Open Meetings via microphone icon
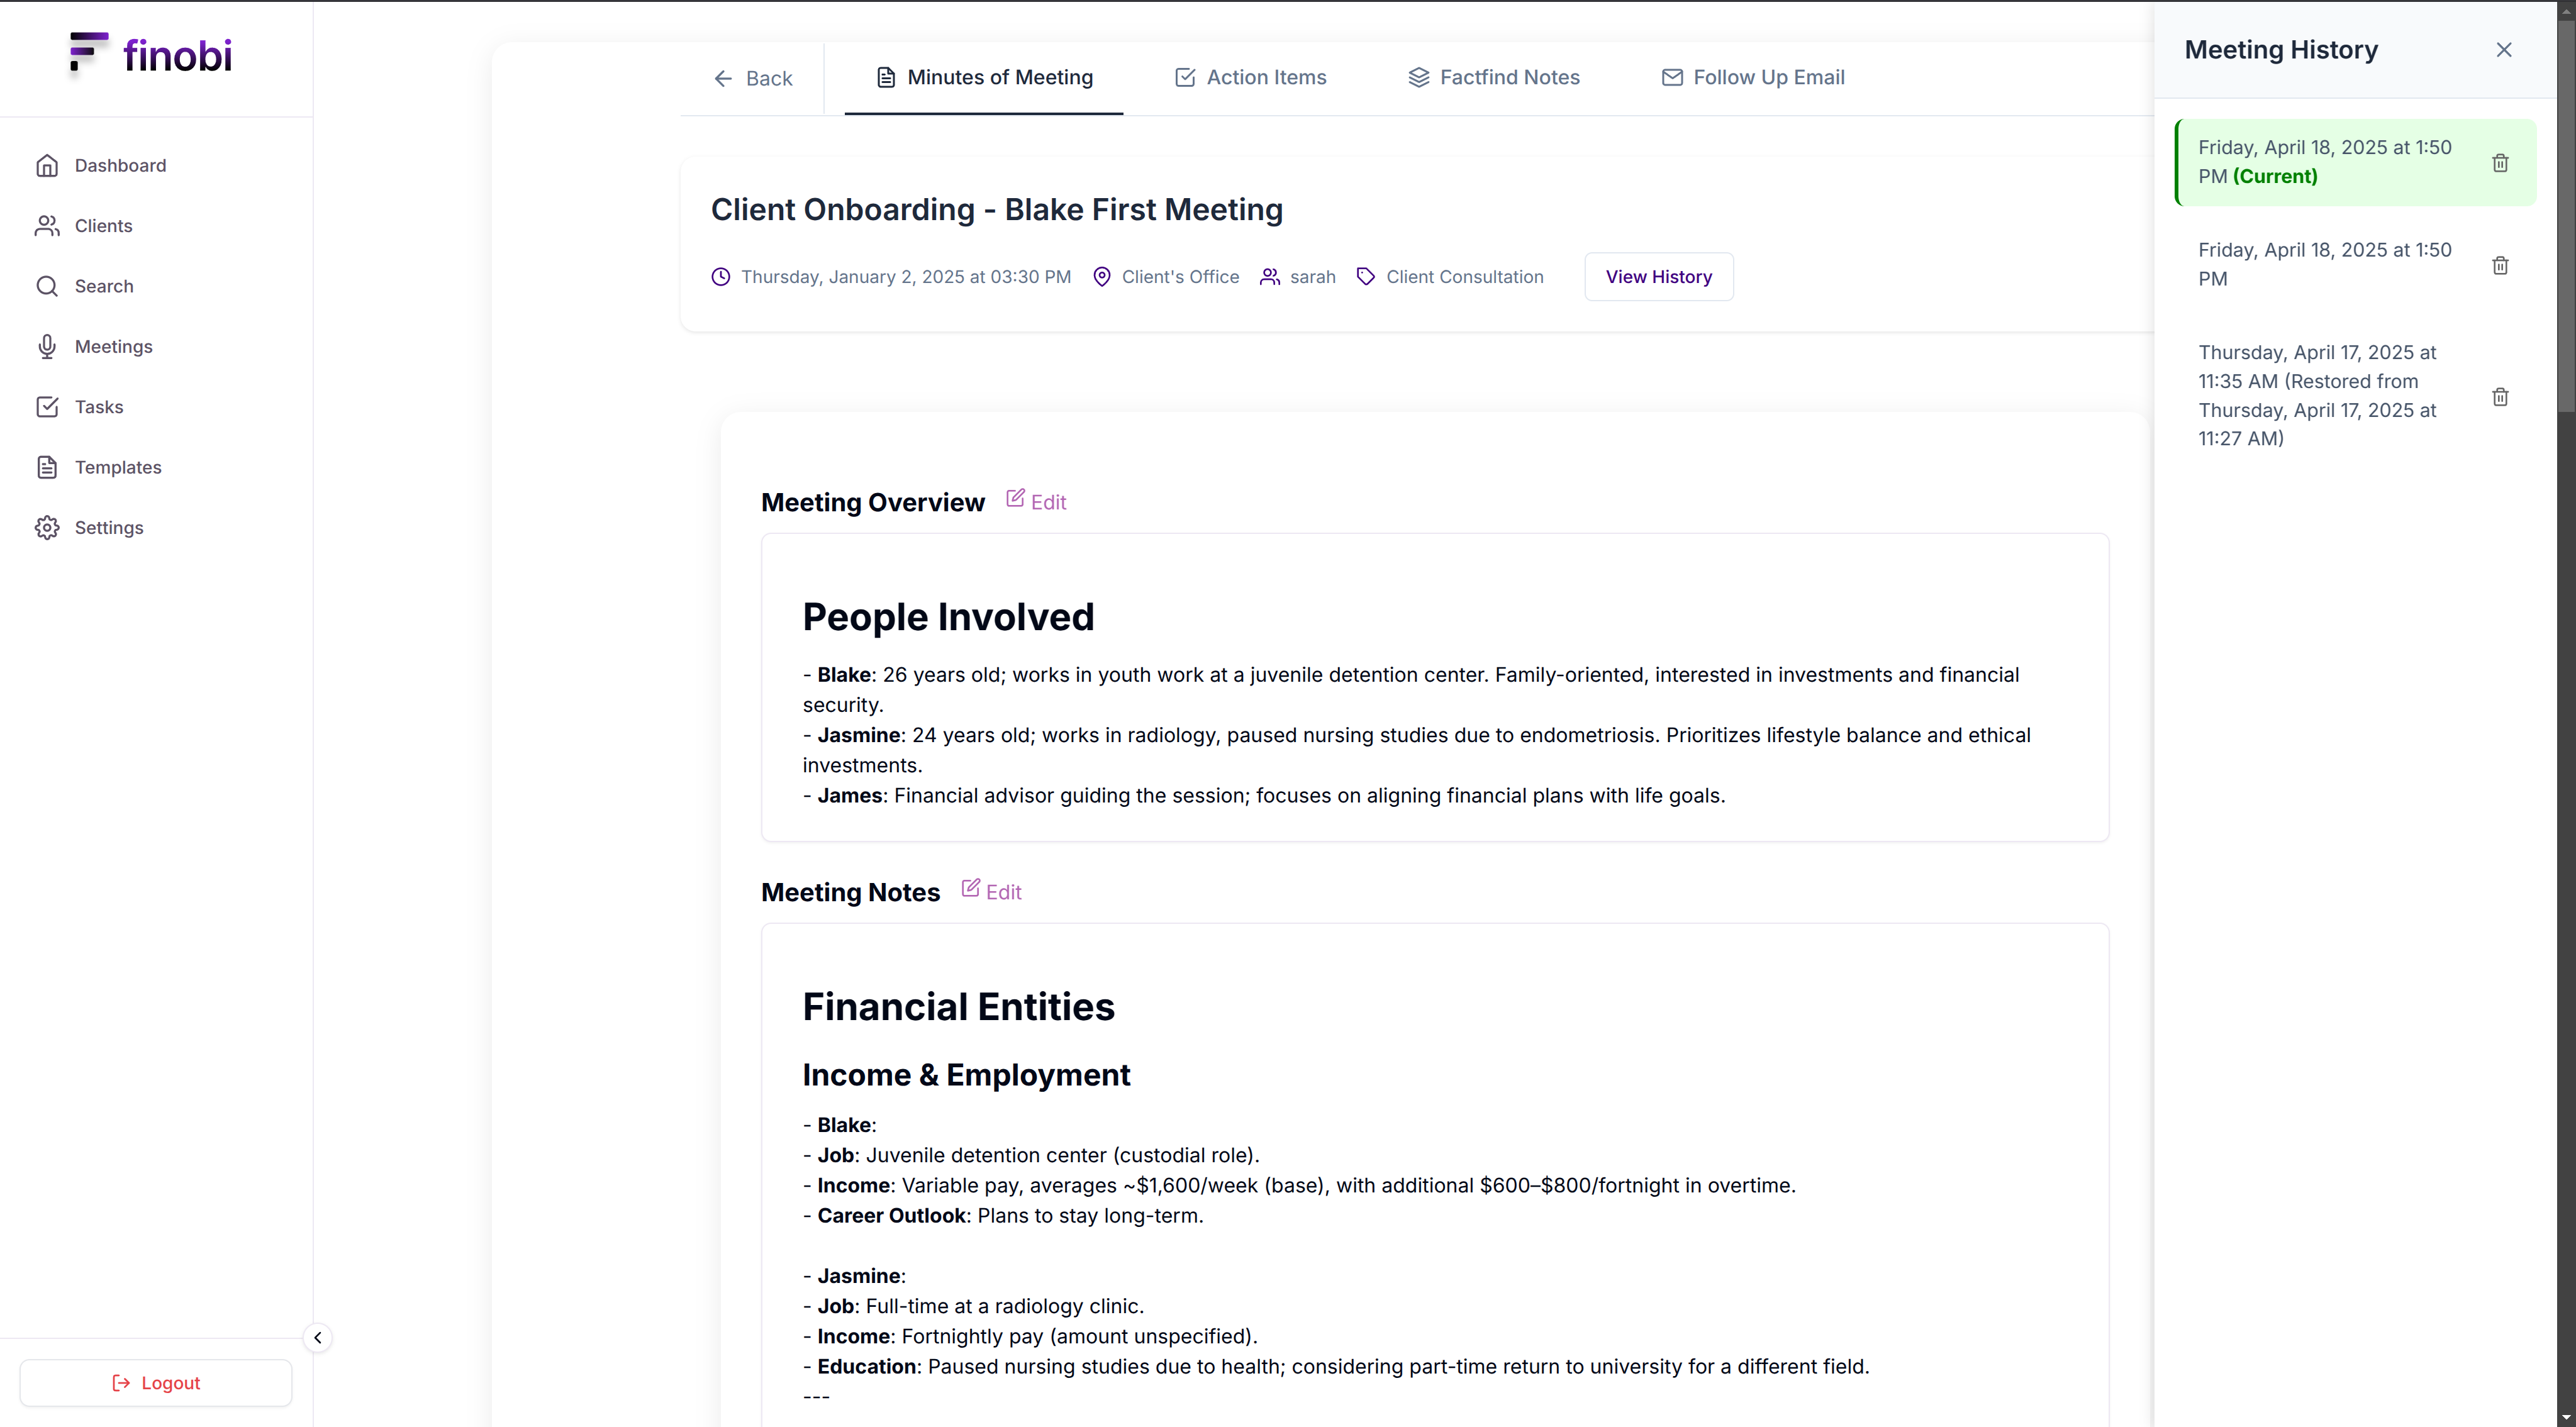Viewport: 2576px width, 1427px height. [x=47, y=347]
